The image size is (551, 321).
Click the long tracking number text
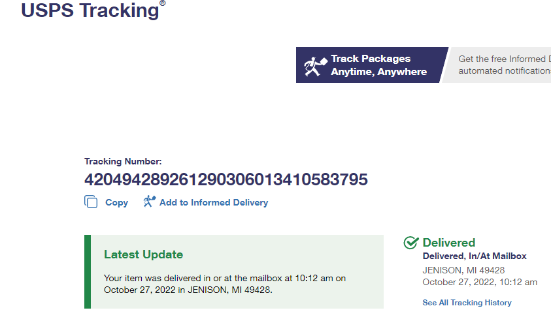pos(226,179)
